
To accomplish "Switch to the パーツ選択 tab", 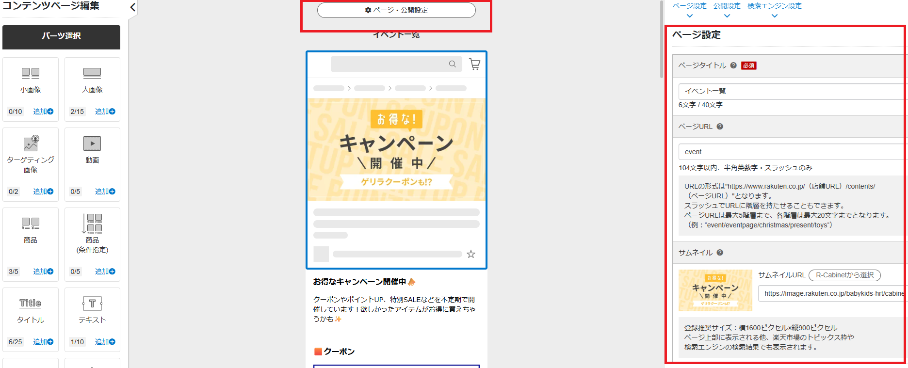I will point(61,36).
